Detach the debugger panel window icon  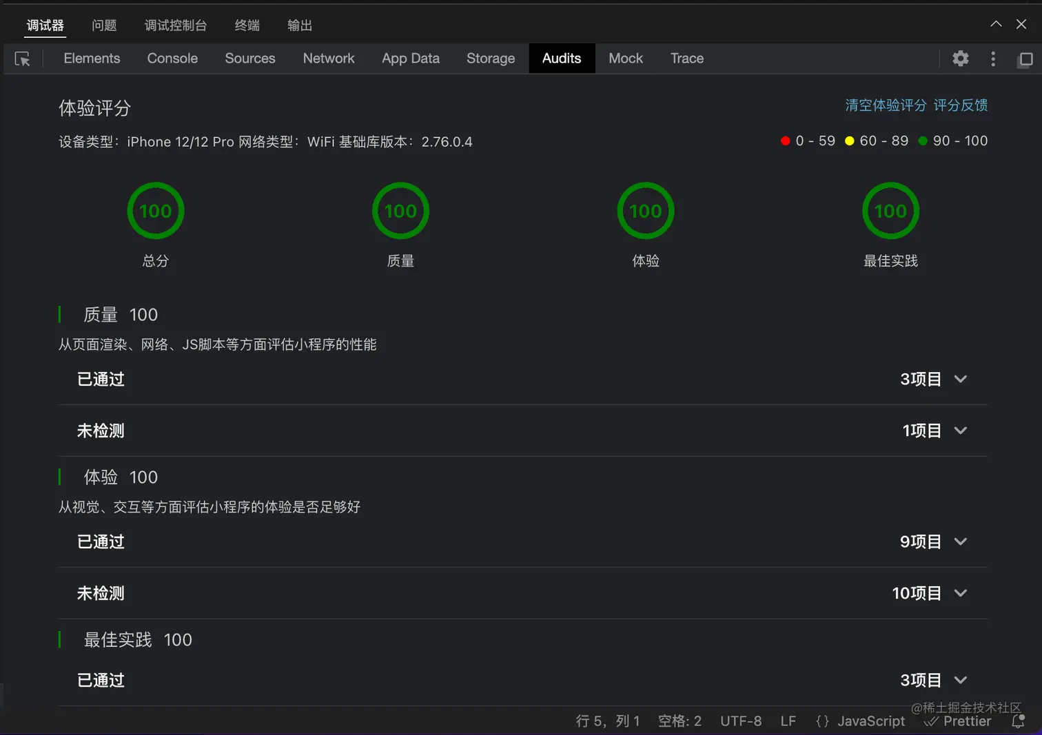(x=1025, y=59)
